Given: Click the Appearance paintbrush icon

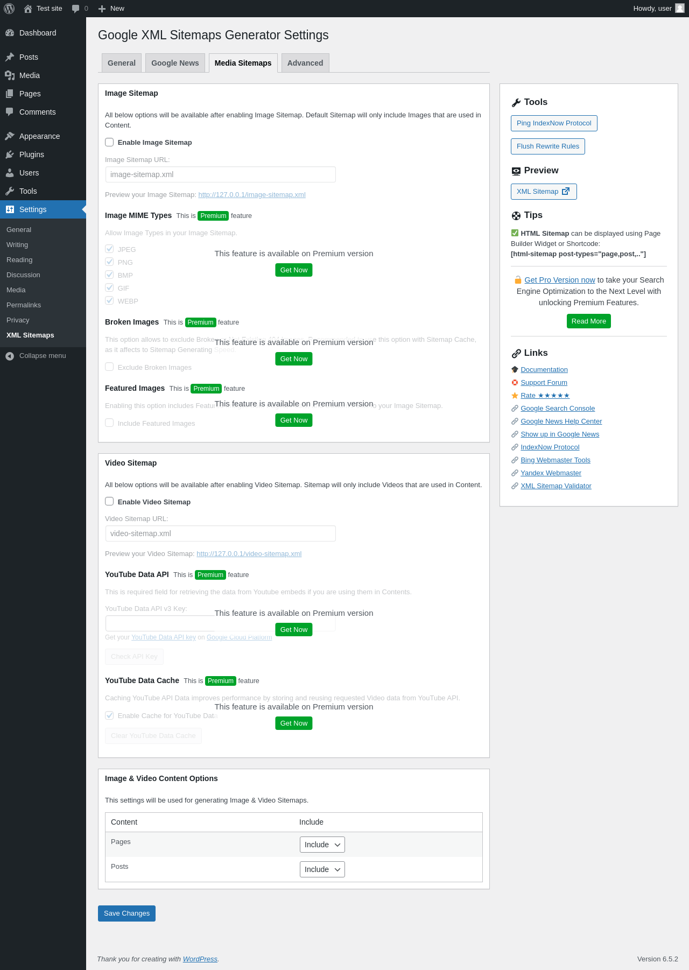Looking at the screenshot, I should (x=10, y=136).
